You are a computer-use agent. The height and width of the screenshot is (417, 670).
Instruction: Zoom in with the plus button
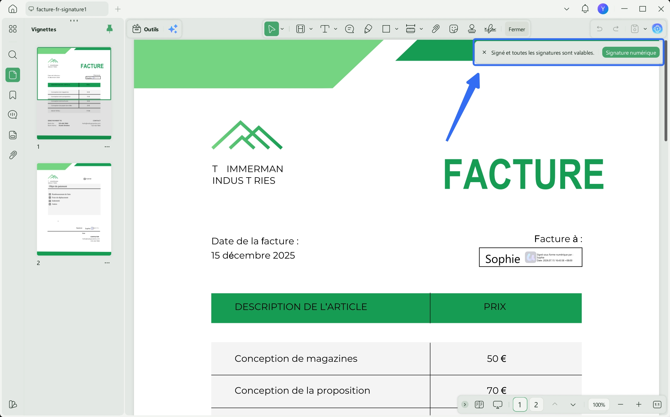tap(639, 405)
